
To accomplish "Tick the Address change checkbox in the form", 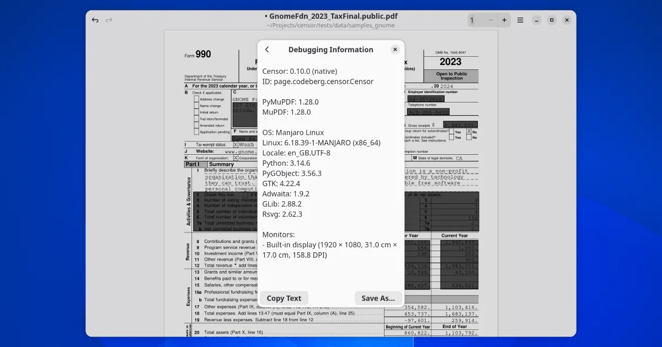I will click(196, 99).
